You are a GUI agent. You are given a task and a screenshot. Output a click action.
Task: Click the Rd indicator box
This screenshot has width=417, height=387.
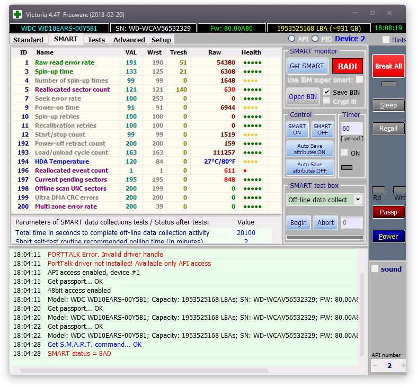(378, 190)
